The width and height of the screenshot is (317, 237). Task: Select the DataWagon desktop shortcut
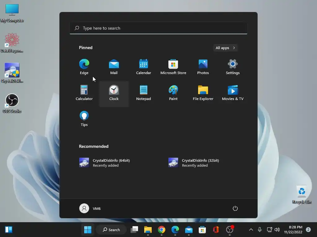[12, 43]
